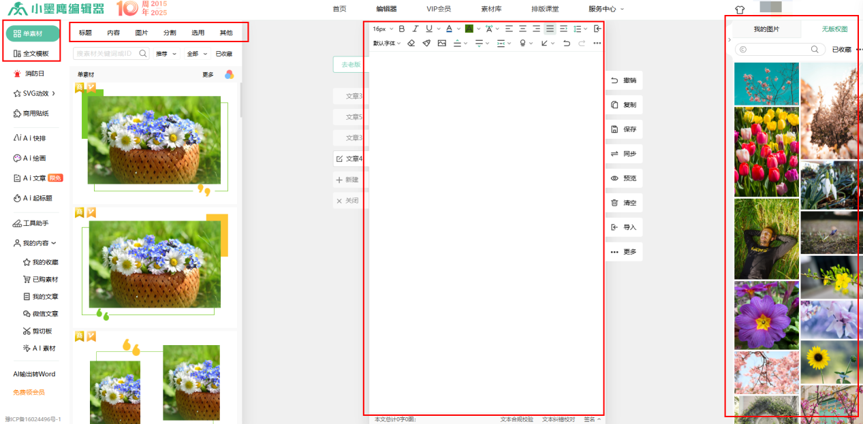Open the colorful palette icon beside 更多
The image size is (863, 424).
click(229, 75)
